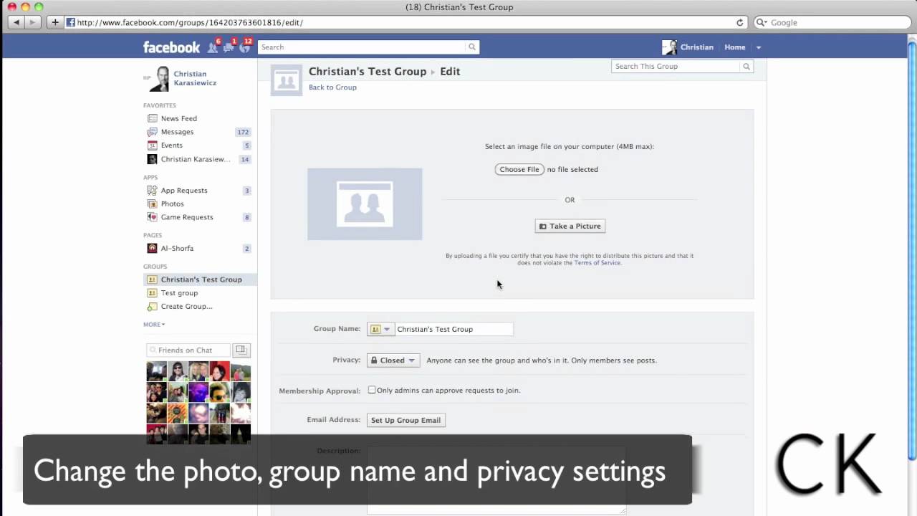Expand MORE in left sidebar
Viewport: 917px width, 516px height.
coord(154,325)
